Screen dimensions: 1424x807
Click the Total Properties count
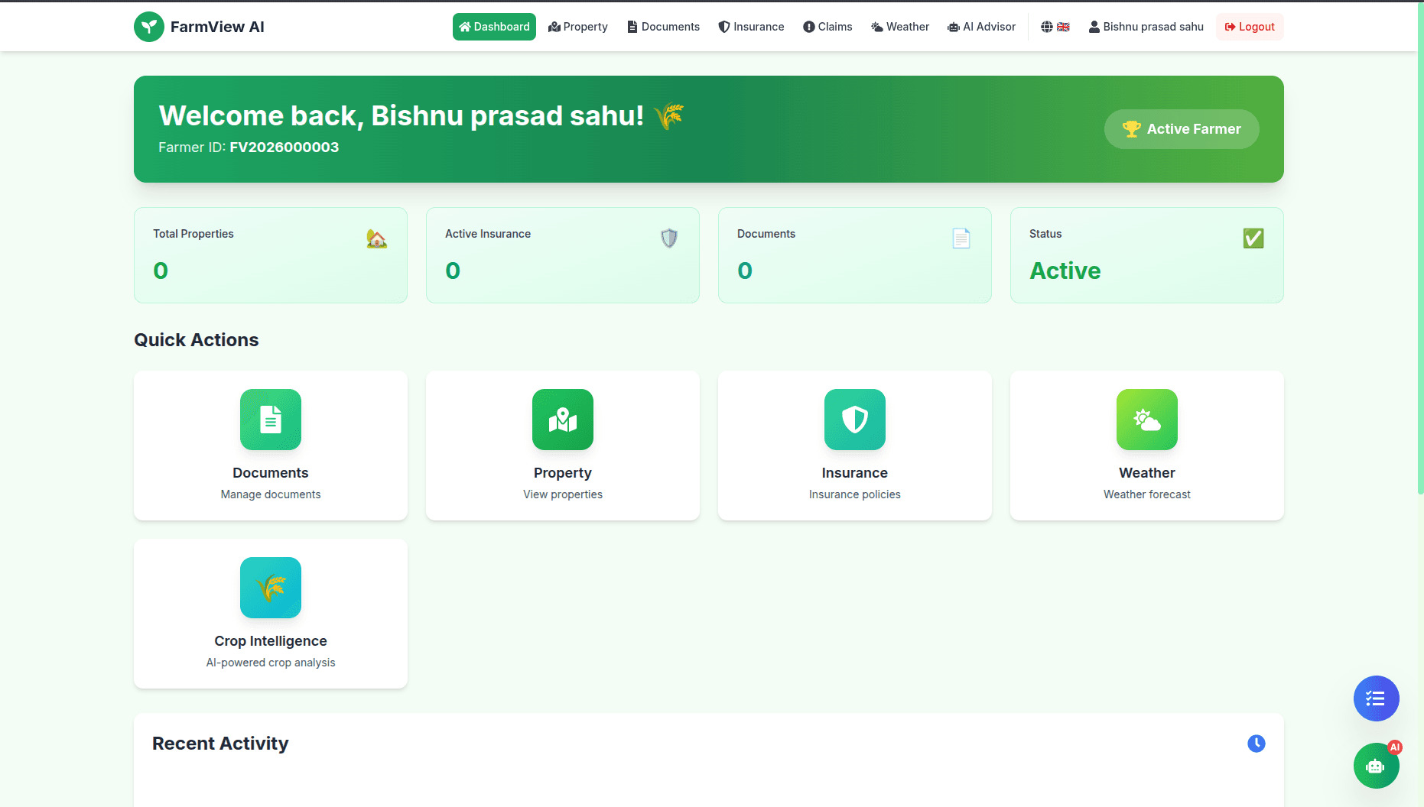160,271
